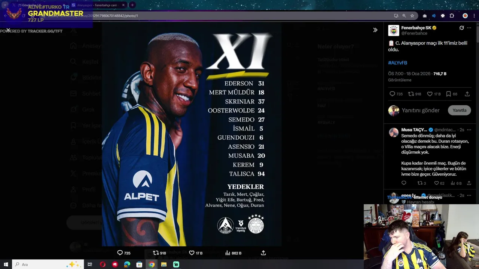Open the zoom magnifier icon in address bar
The image size is (479, 269).
pyautogui.click(x=404, y=16)
